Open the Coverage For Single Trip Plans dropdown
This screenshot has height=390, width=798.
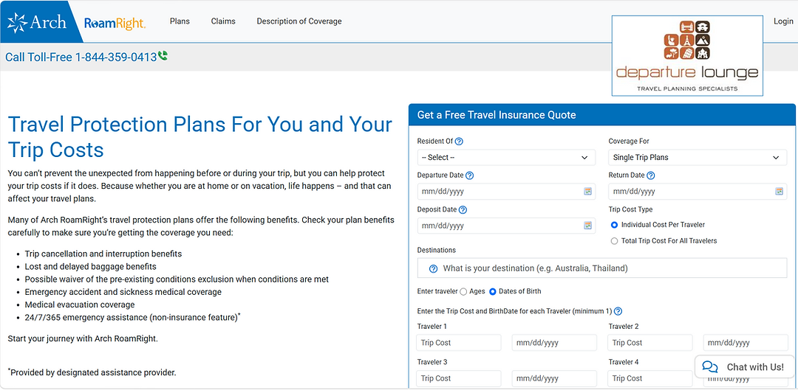click(x=698, y=158)
